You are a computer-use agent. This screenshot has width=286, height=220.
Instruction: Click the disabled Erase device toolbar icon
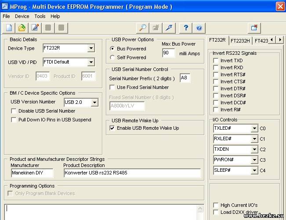click(156, 28)
